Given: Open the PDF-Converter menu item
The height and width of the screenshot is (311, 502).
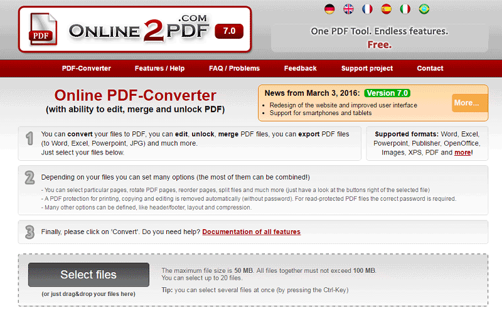Looking at the screenshot, I should [x=87, y=68].
